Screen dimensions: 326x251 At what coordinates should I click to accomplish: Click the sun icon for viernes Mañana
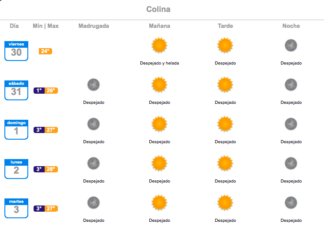coord(159,46)
